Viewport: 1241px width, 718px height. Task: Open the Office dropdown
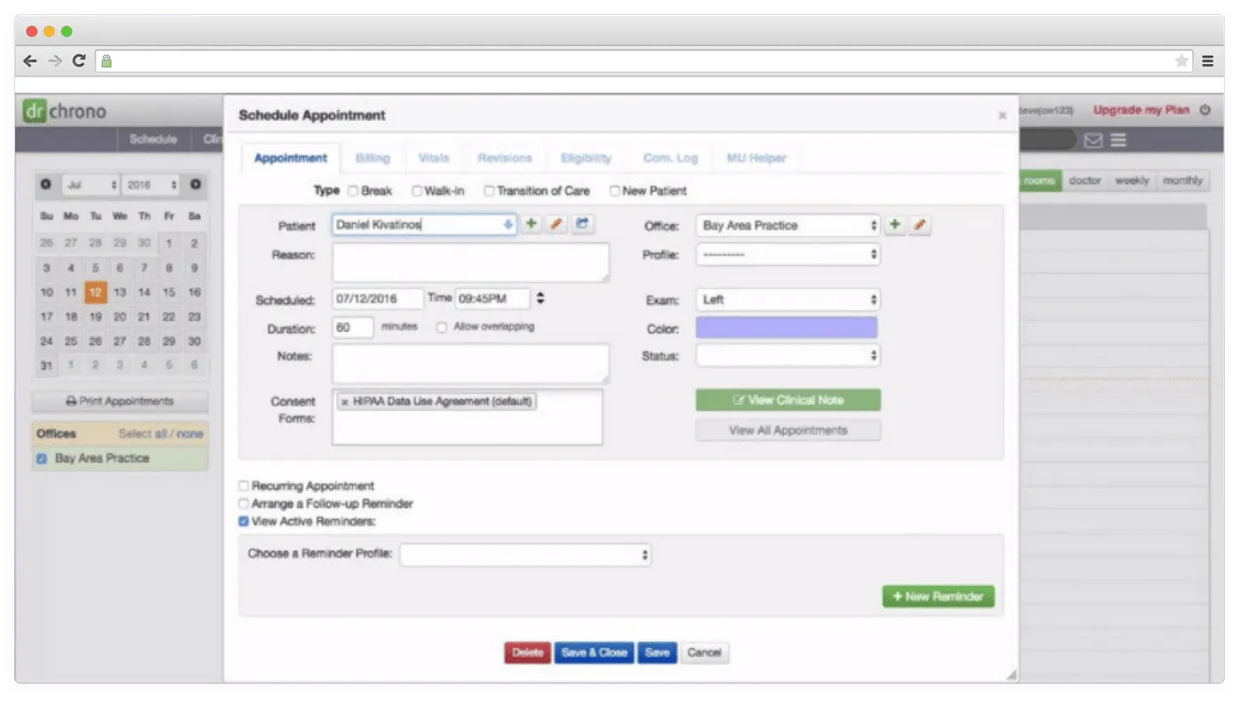tap(788, 225)
